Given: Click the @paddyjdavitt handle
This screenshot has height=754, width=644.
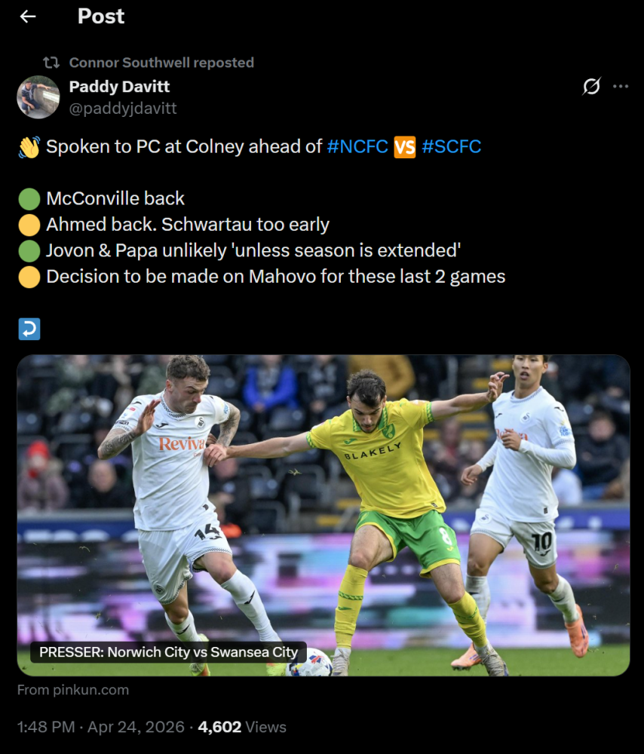Looking at the screenshot, I should point(123,109).
